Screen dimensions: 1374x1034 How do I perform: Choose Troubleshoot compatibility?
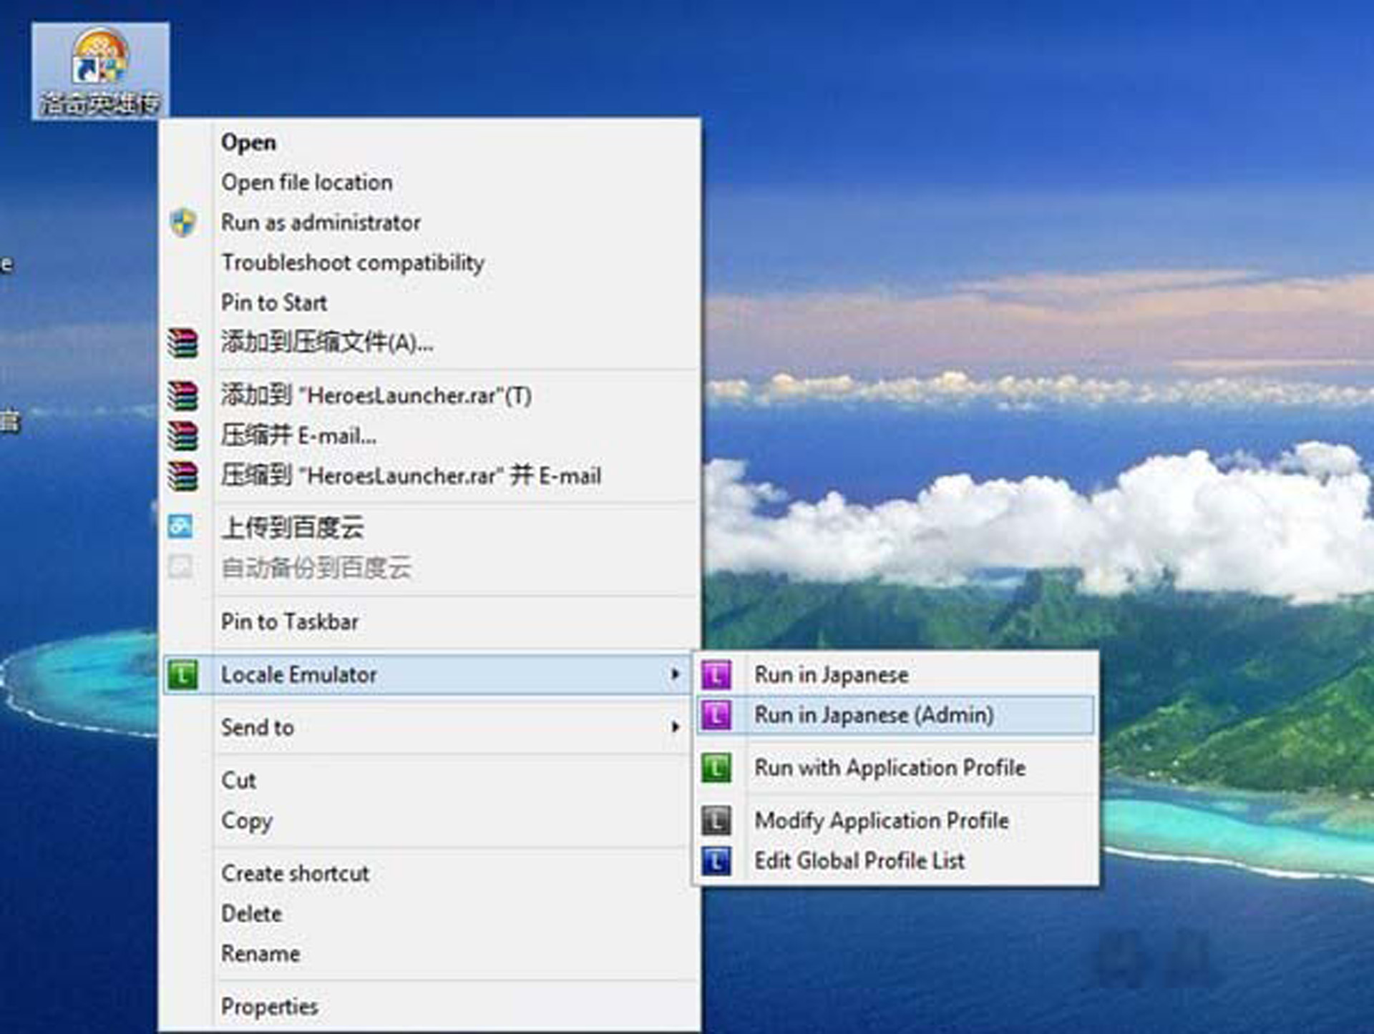coord(352,262)
